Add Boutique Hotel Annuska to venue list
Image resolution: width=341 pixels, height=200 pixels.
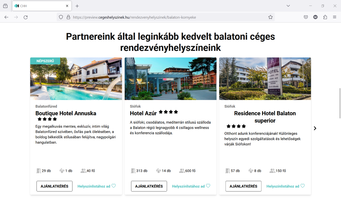(x=94, y=186)
